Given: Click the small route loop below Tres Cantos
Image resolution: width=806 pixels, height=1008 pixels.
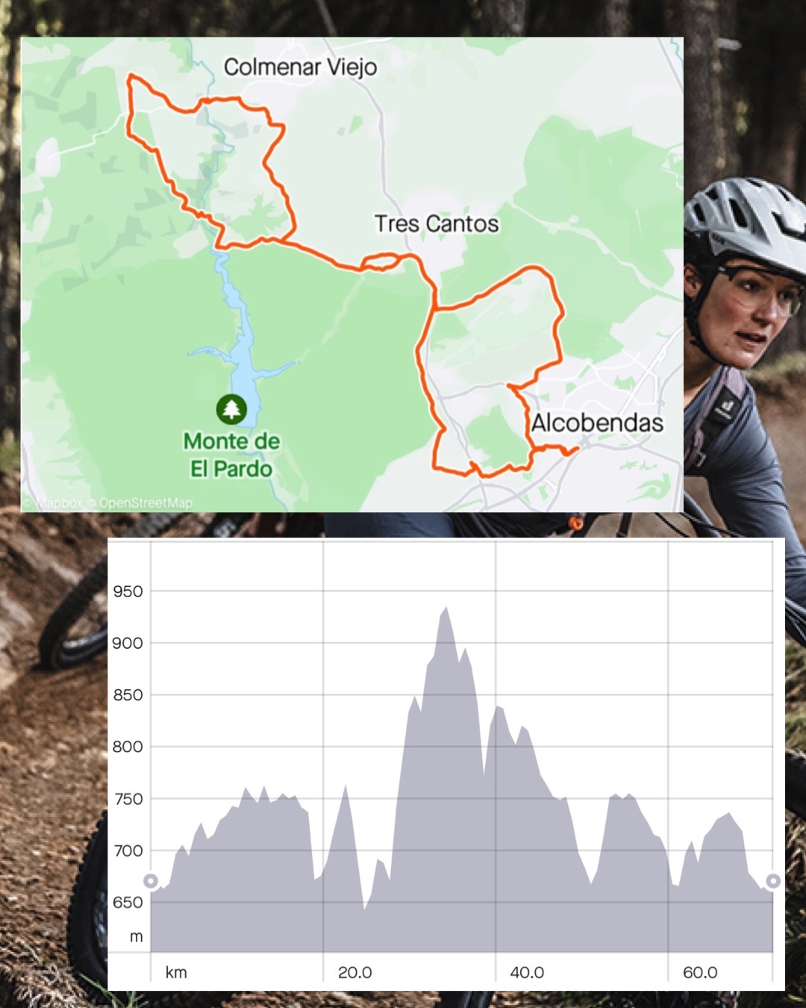Looking at the screenshot, I should 382,262.
